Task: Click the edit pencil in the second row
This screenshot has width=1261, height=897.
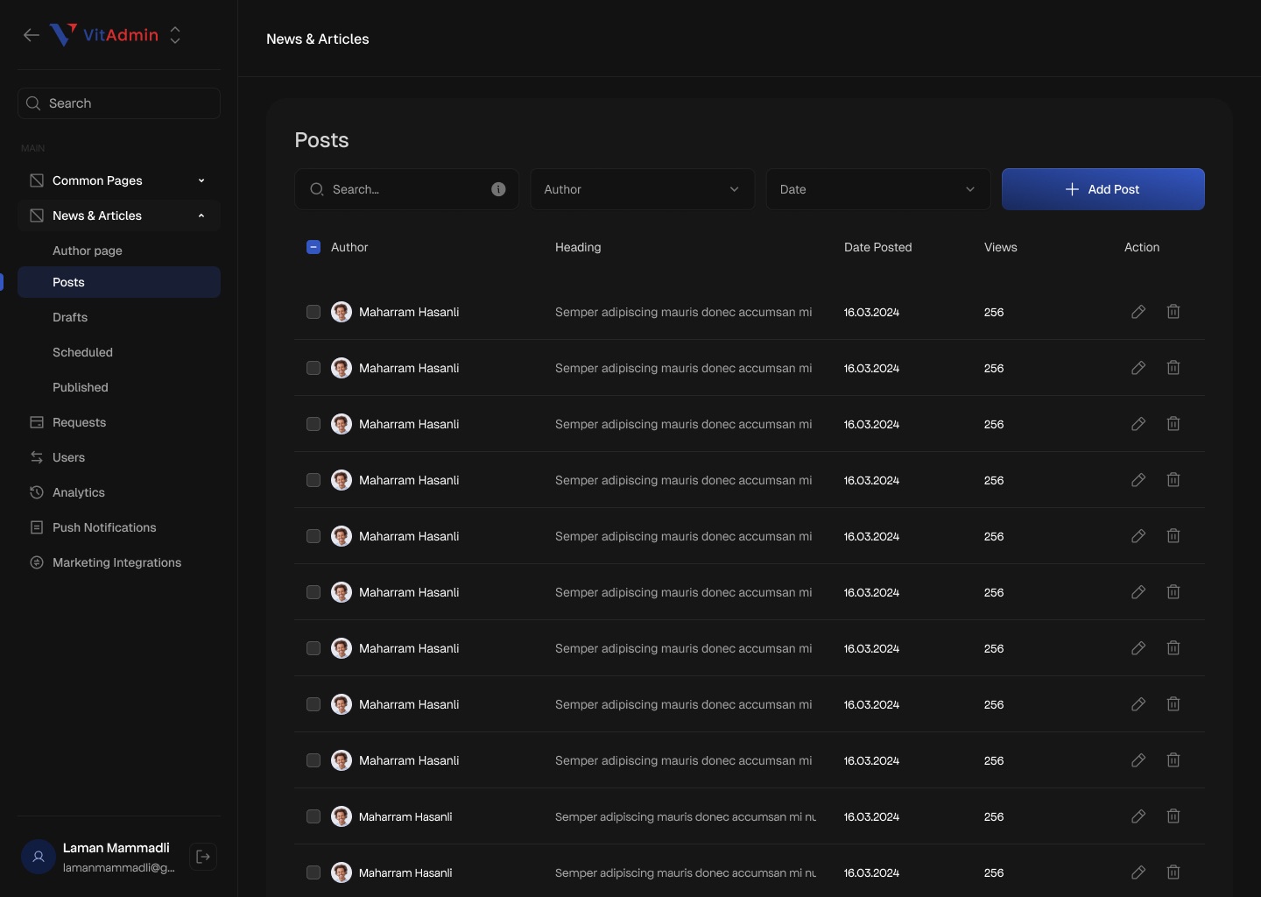Action: (1138, 368)
